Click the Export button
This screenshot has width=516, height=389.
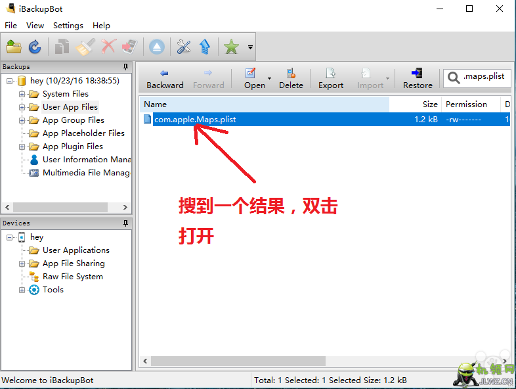click(x=331, y=80)
